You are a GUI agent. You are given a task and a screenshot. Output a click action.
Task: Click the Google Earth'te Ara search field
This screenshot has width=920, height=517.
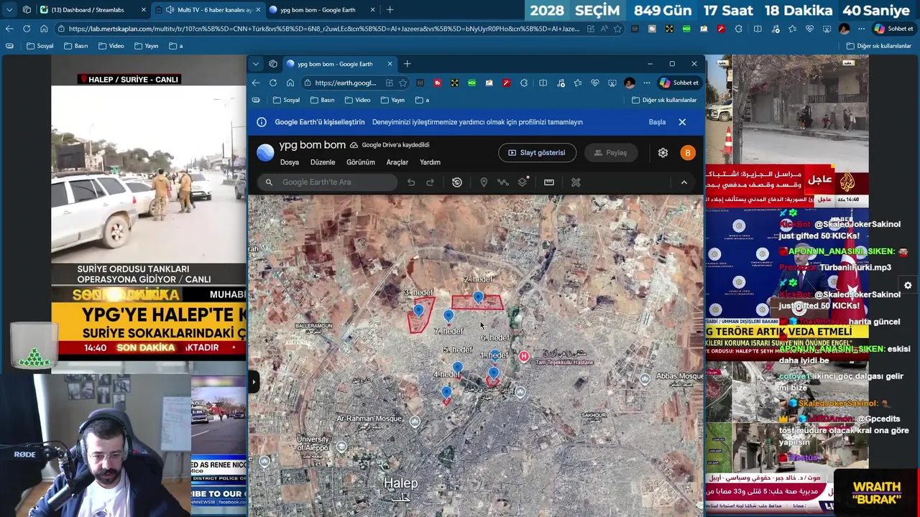328,182
